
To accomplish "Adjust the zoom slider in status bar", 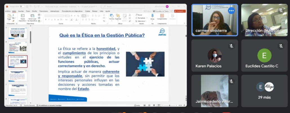I will tap(169, 105).
